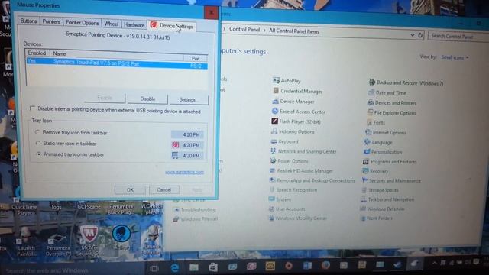
Task: Switch to the Buttons tab
Action: click(x=28, y=21)
